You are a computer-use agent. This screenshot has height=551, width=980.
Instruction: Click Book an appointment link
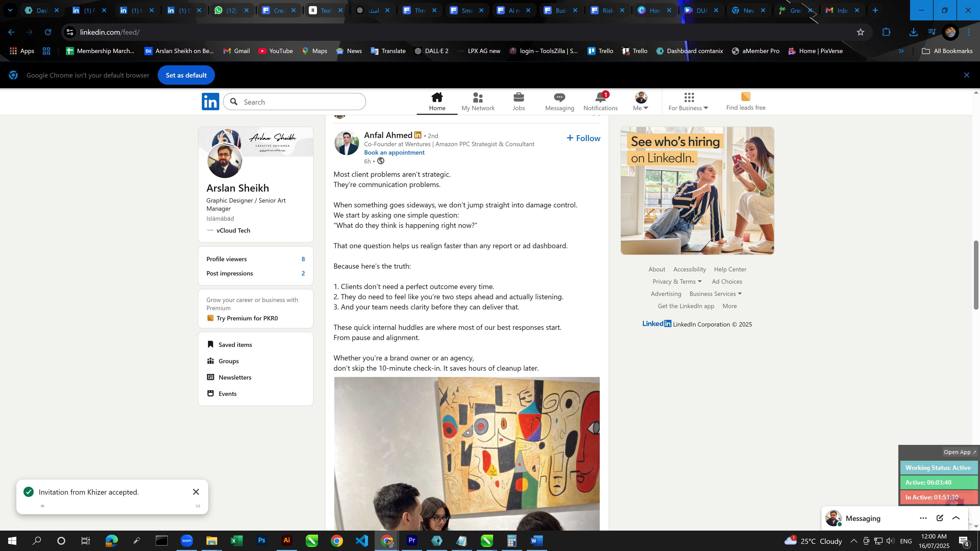click(x=394, y=153)
